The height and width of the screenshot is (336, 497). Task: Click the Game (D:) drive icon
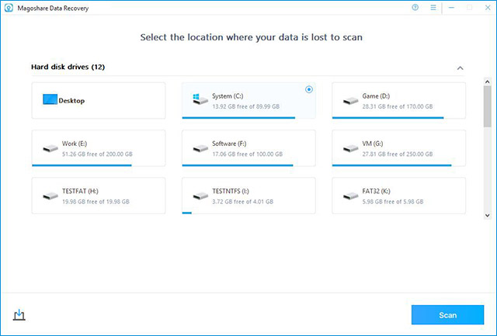350,102
